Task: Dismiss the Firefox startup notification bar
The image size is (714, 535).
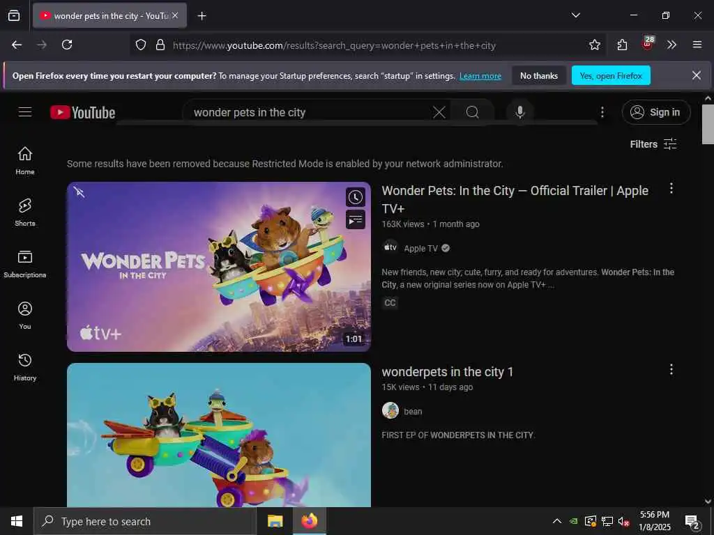Action: point(697,75)
